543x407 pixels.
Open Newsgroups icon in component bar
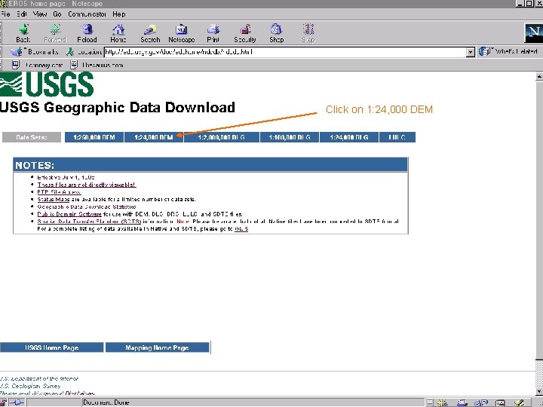click(481, 402)
